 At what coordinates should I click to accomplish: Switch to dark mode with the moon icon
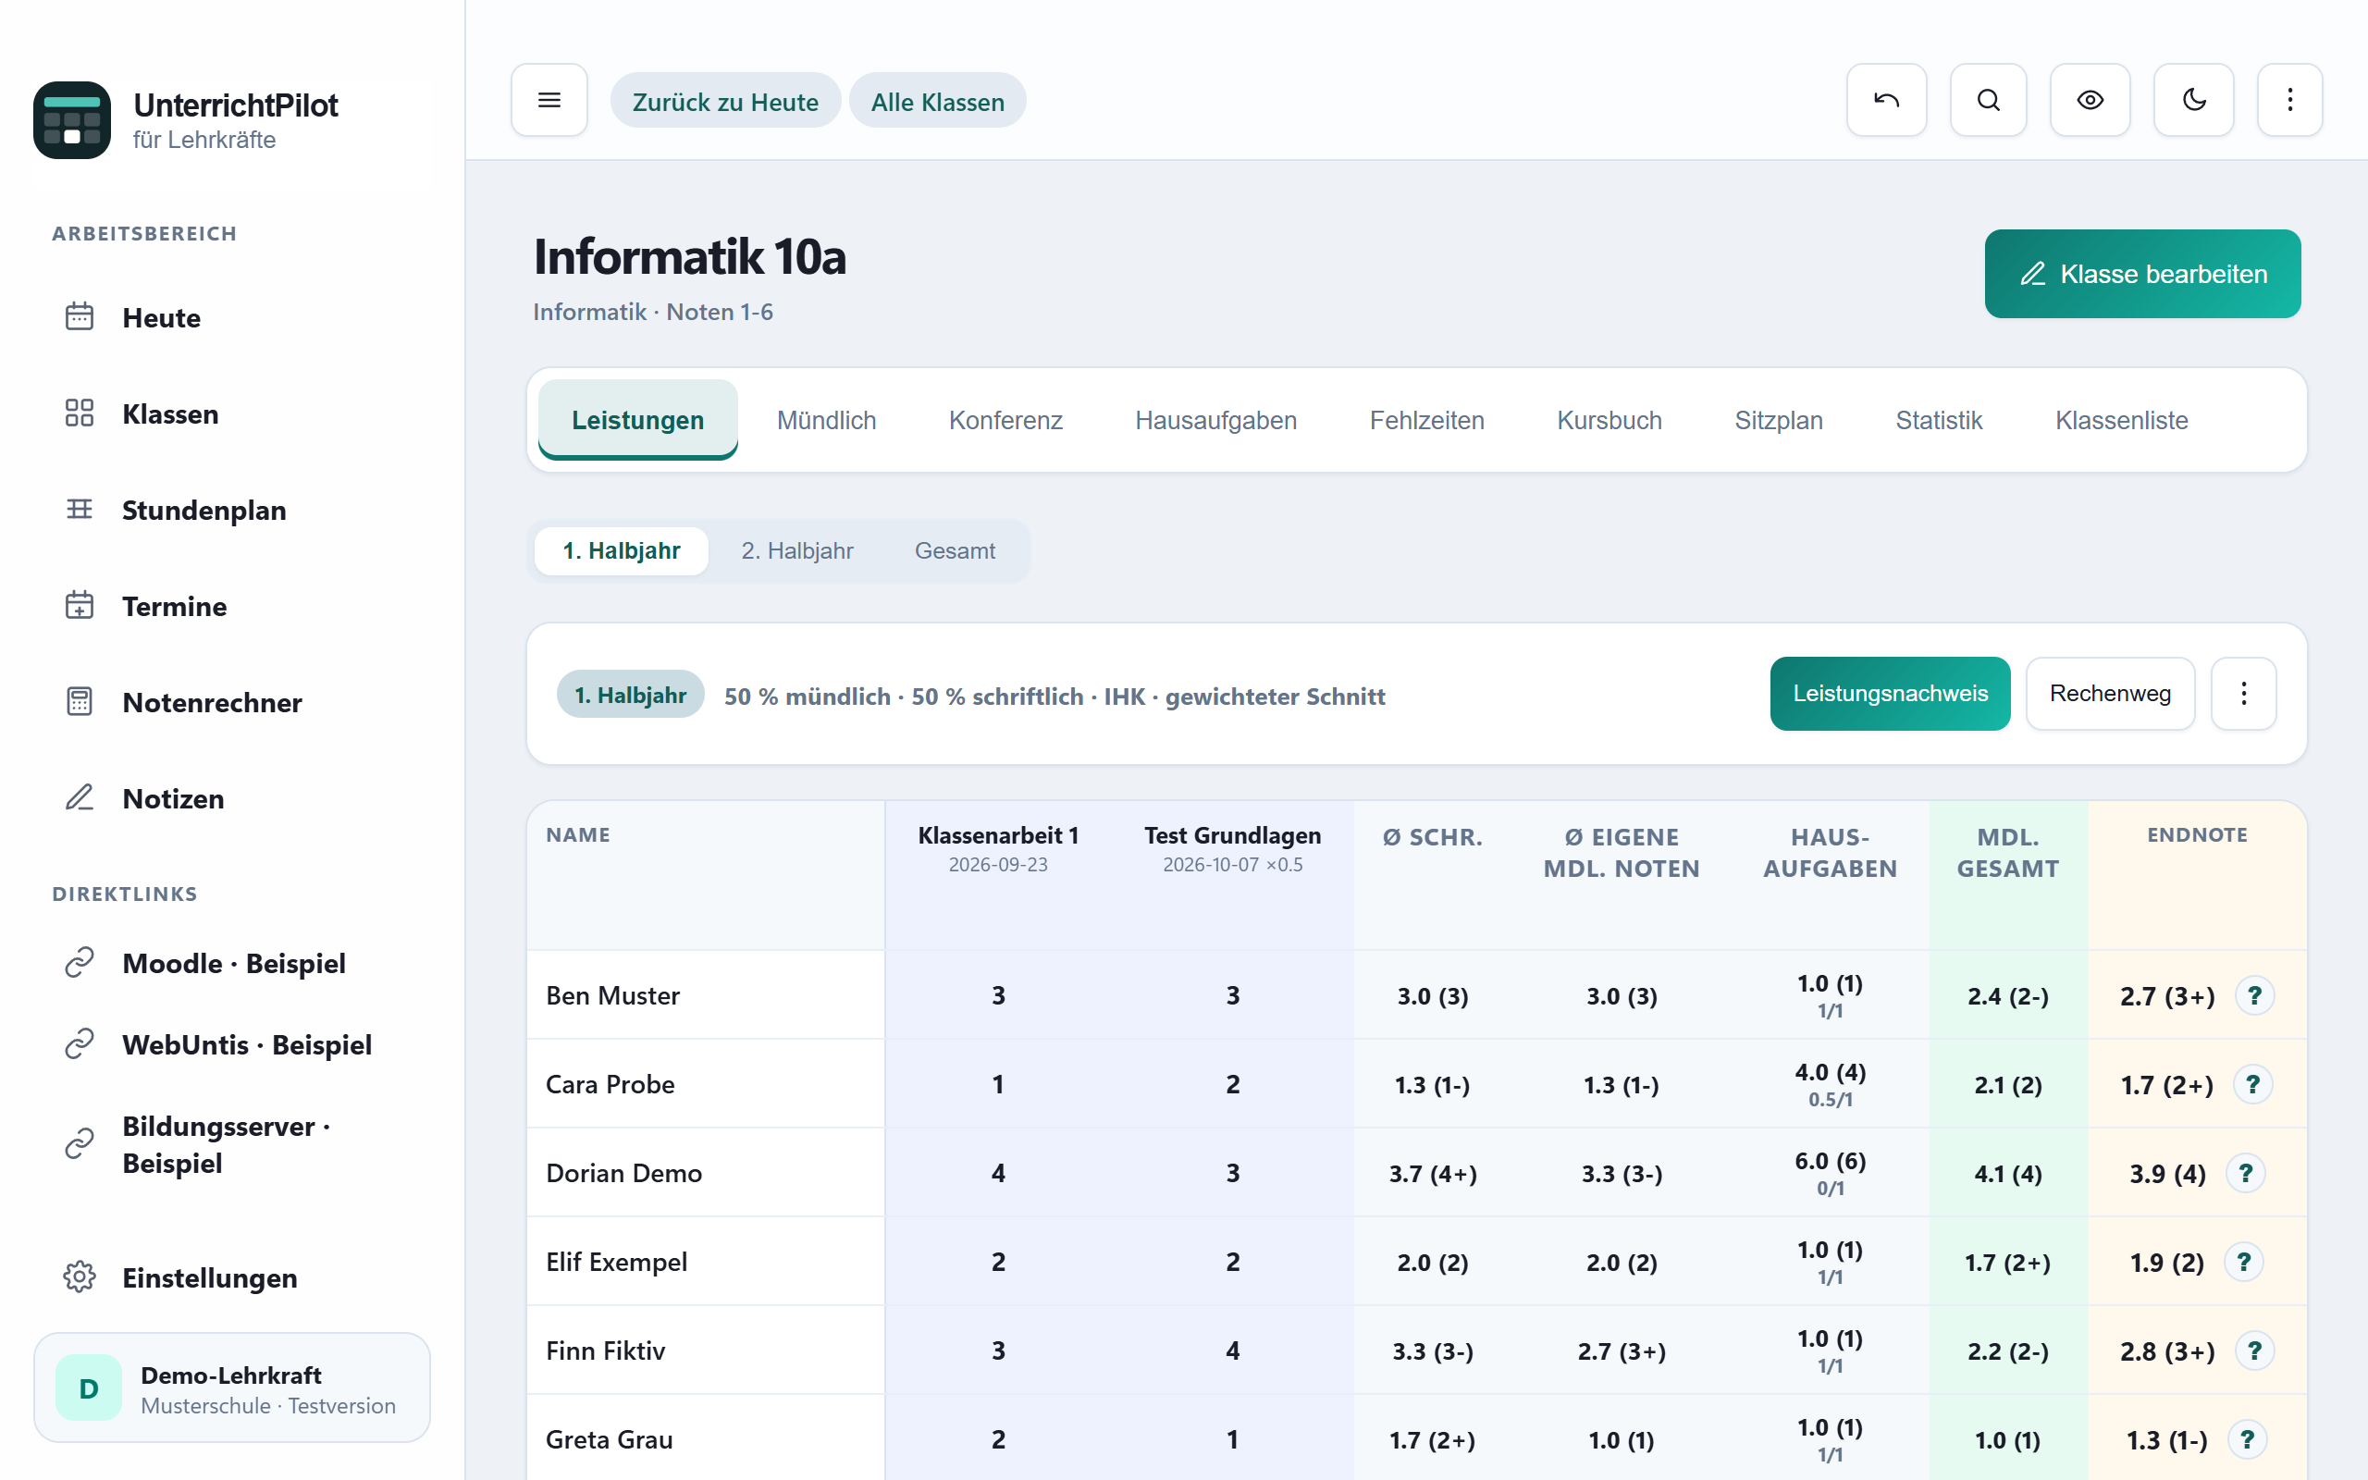coord(2193,100)
